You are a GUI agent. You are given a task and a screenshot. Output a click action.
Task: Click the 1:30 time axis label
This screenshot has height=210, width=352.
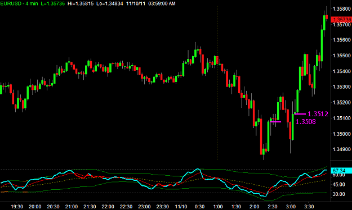click(x=236, y=207)
